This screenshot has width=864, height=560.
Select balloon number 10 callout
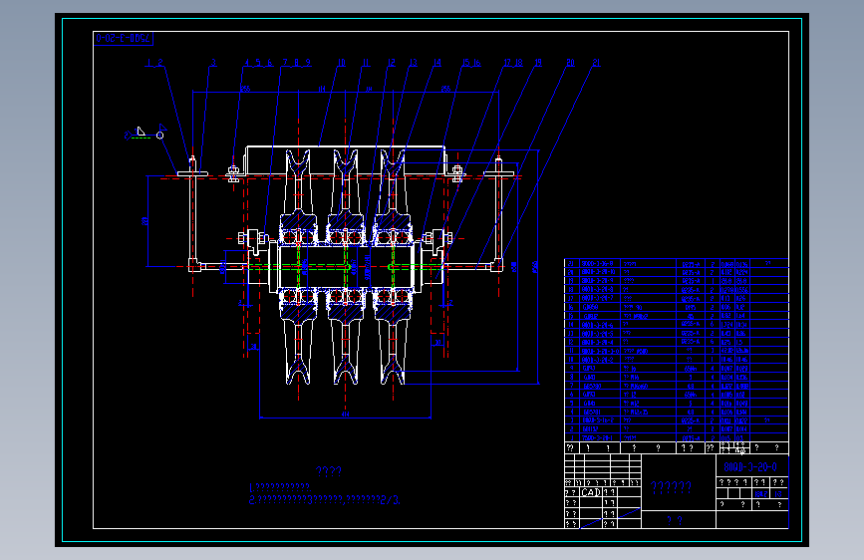coord(341,63)
